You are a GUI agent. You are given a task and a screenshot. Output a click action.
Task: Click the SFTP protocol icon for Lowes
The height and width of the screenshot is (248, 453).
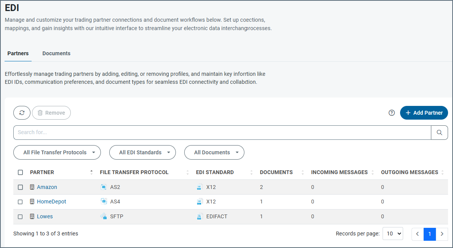tap(104, 216)
